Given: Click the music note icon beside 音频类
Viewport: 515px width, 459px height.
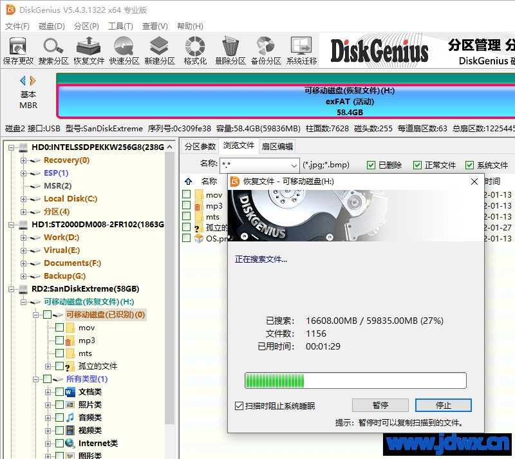Looking at the screenshot, I should (70, 418).
